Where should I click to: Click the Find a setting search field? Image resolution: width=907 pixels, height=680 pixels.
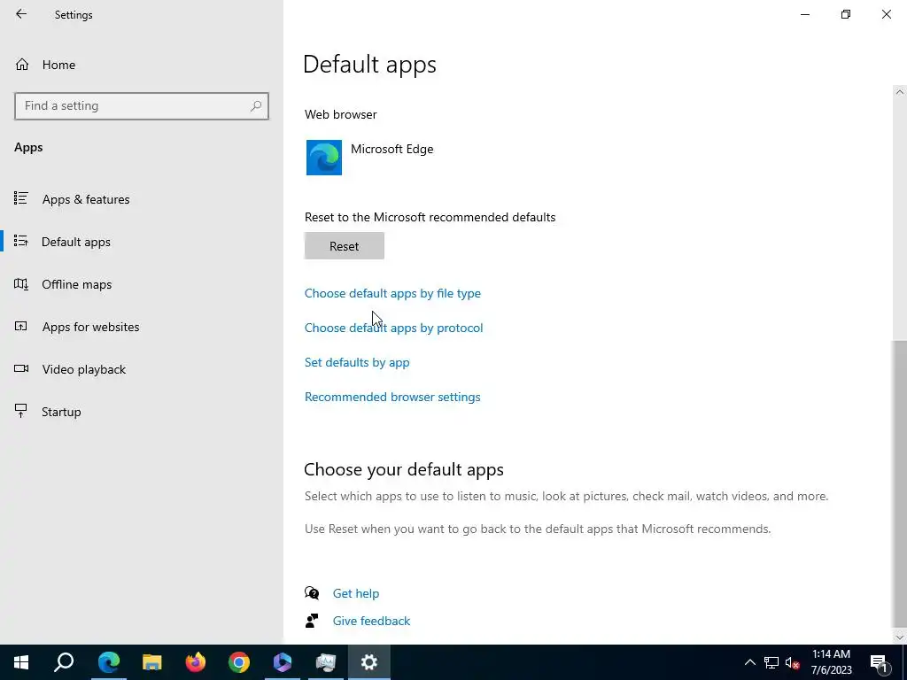tap(141, 106)
